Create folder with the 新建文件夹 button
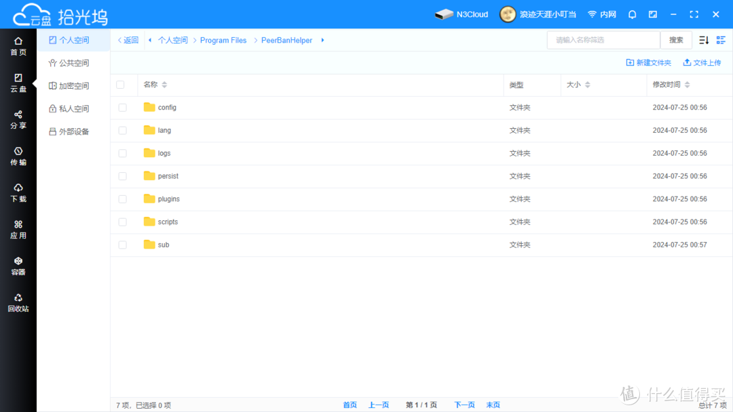The width and height of the screenshot is (733, 412). point(648,62)
